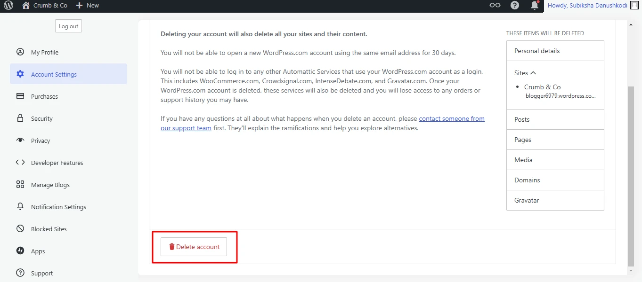
Task: Click the user avatar in admin bar
Action: [x=634, y=6]
